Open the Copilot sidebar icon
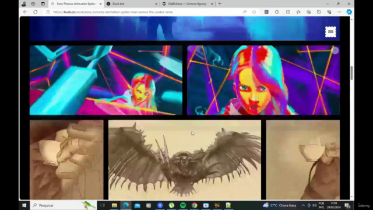The image size is (373, 210). (349, 12)
